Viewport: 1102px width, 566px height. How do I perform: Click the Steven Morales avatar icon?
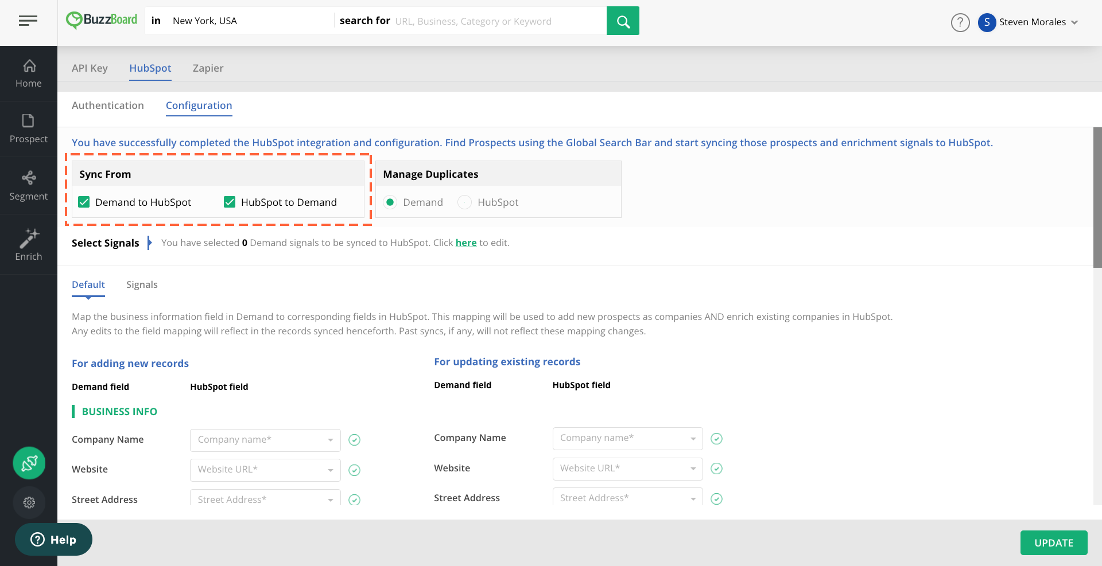(987, 22)
